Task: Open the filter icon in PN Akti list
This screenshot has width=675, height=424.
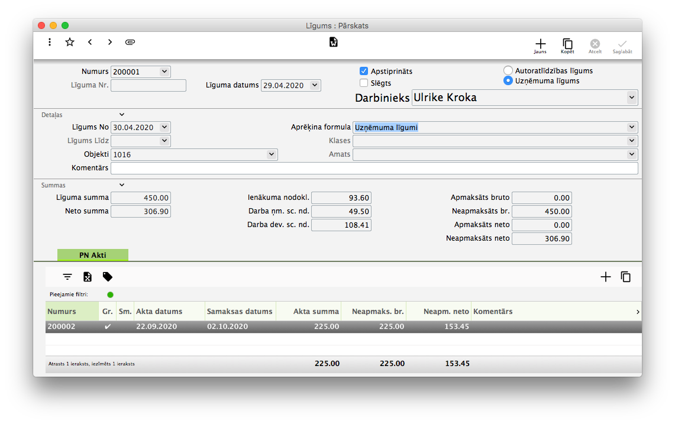Action: [67, 277]
